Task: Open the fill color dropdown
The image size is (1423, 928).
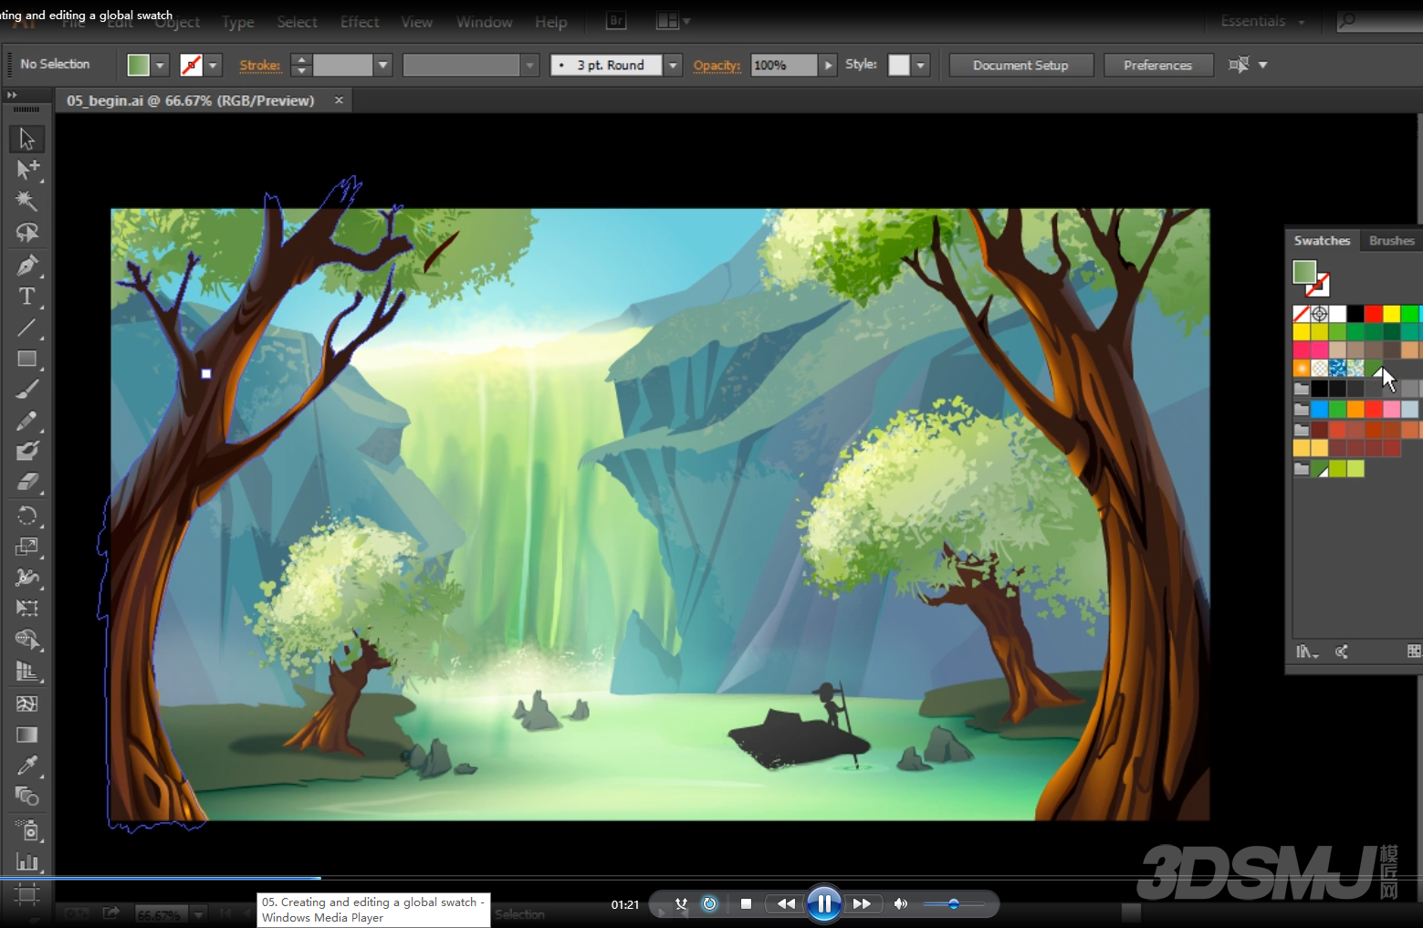Action: click(161, 65)
